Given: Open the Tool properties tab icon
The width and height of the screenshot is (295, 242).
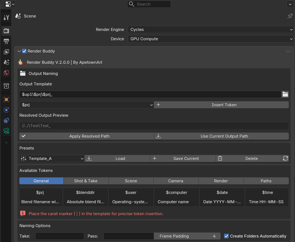Looking at the screenshot, I should (x=6, y=18).
